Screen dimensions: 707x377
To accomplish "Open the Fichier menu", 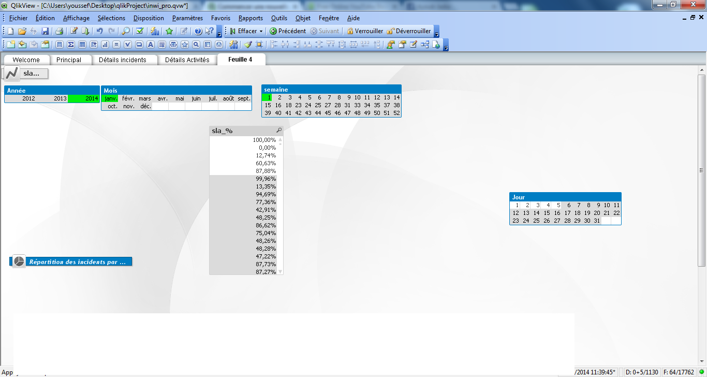I will click(x=18, y=18).
